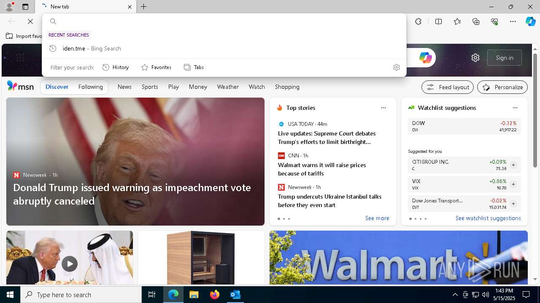540x303 pixels.
Task: Read USA TODAY Supreme Court live updates
Action: [x=327, y=138]
